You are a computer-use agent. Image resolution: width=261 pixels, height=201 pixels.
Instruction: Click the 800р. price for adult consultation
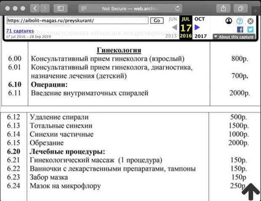pos(240,59)
